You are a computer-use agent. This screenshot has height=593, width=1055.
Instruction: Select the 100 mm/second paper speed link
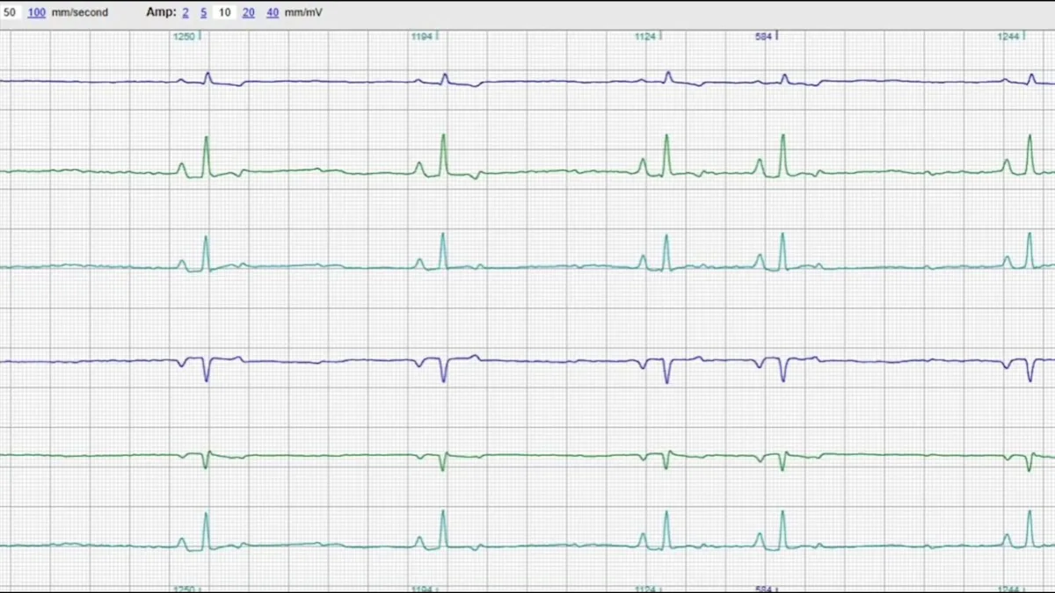[37, 13]
